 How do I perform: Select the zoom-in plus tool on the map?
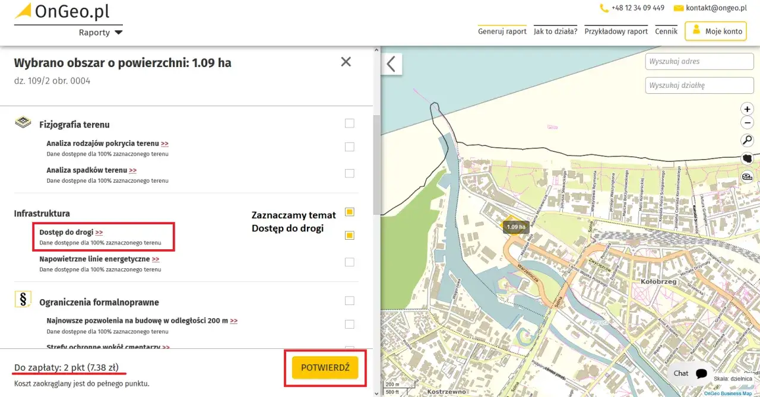(747, 109)
